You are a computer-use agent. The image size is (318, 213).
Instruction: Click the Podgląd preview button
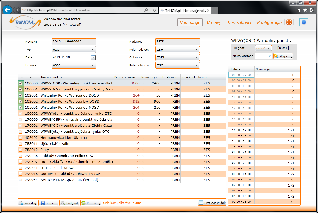coord(69,203)
